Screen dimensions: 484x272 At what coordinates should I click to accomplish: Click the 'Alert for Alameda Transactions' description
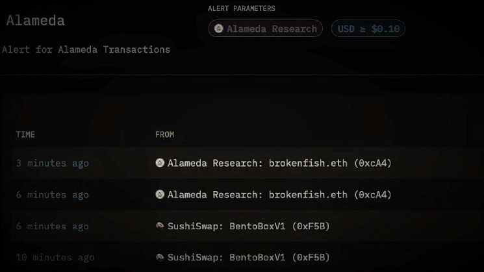coord(86,49)
